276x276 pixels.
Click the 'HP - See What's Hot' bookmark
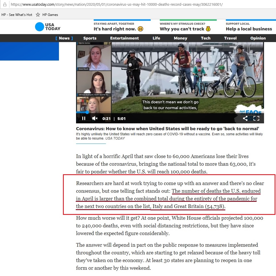[17, 14]
